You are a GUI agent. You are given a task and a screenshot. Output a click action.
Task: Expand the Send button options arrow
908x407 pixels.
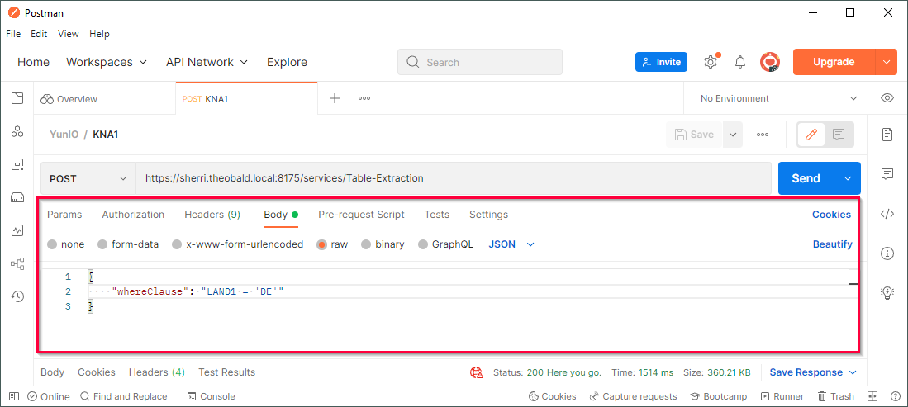click(848, 178)
